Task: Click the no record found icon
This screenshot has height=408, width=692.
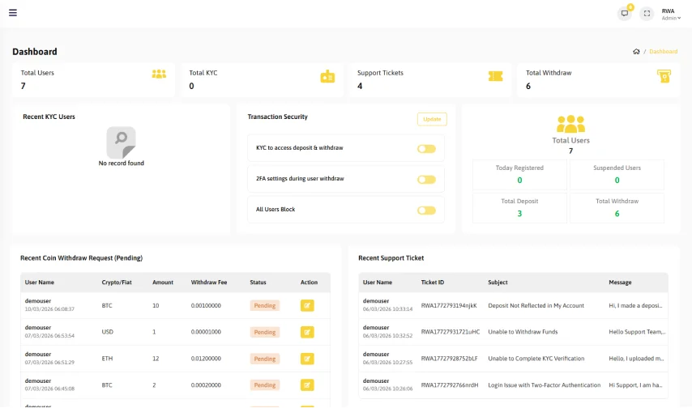Action: point(121,142)
